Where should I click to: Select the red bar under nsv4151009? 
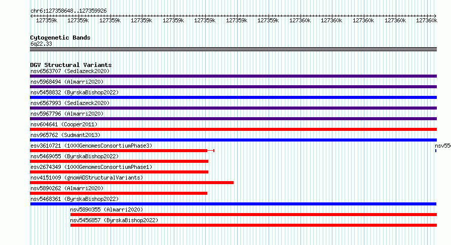point(132,183)
